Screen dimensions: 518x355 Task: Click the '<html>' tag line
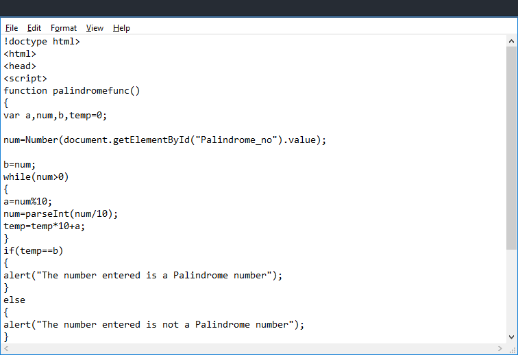point(20,54)
